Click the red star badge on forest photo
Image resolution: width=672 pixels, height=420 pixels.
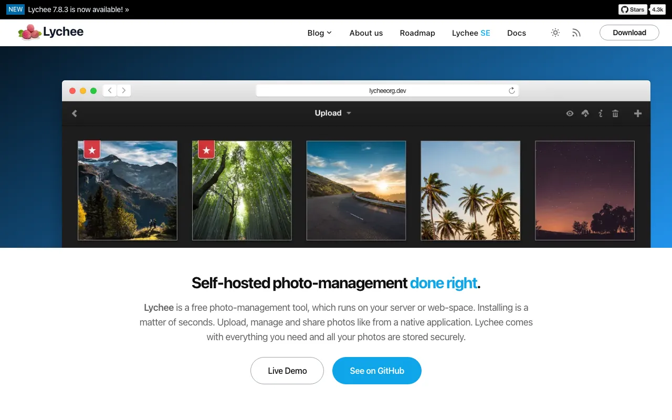[x=206, y=150]
